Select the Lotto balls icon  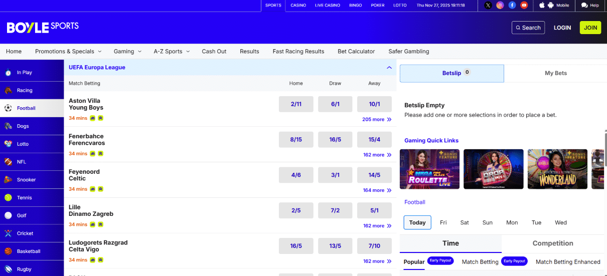pyautogui.click(x=8, y=144)
